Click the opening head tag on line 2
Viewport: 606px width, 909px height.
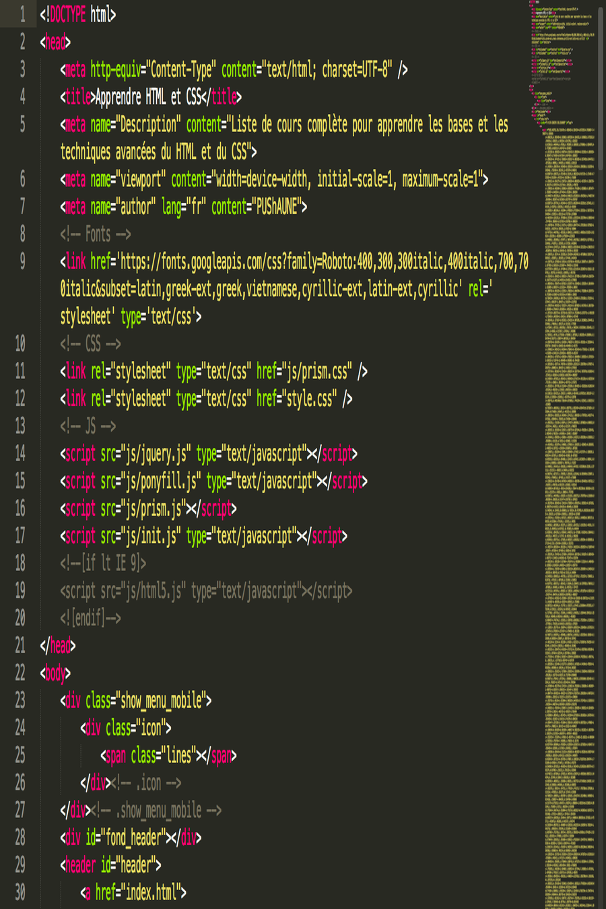pyautogui.click(x=55, y=42)
